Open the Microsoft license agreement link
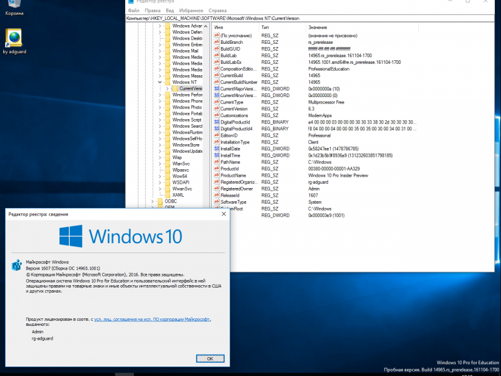Image resolution: width=501 pixels, height=376 pixels. (152, 319)
